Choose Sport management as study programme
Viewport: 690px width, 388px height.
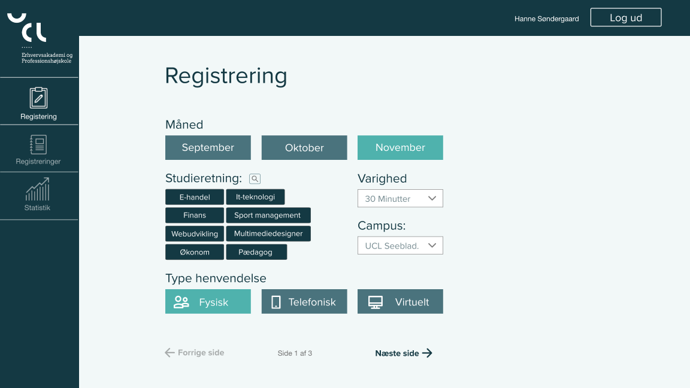(268, 216)
